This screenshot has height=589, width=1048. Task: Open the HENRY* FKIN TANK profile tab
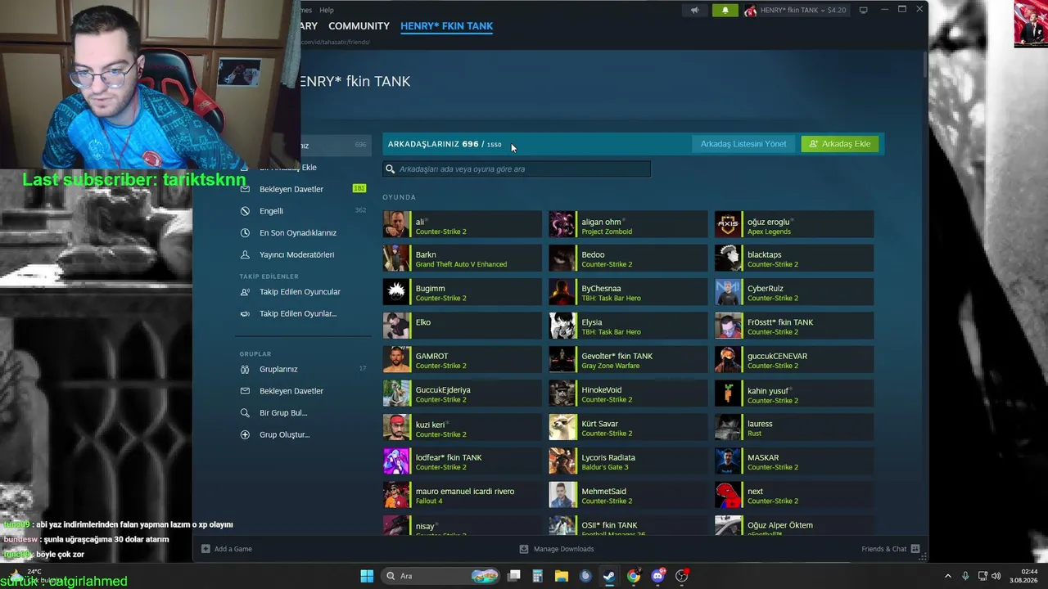(x=446, y=26)
